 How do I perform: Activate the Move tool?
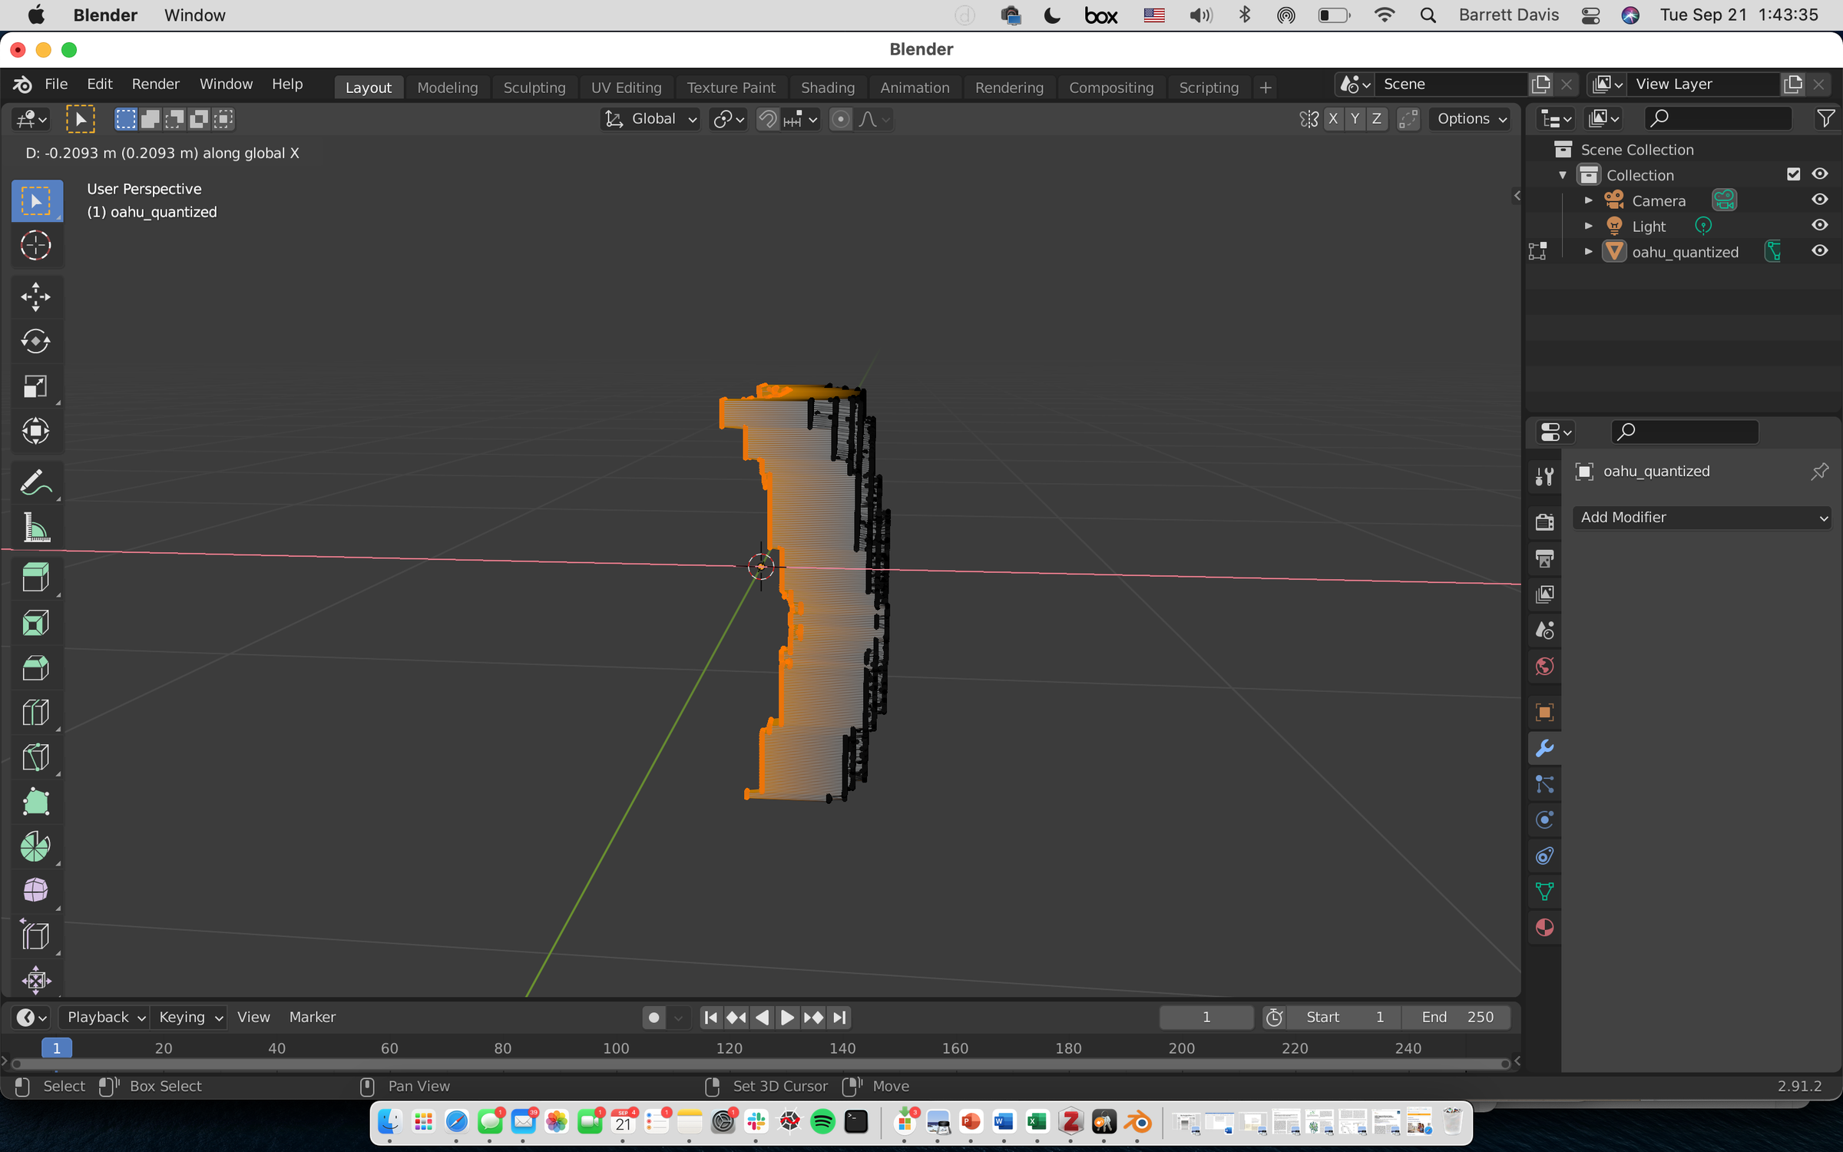[x=36, y=297]
